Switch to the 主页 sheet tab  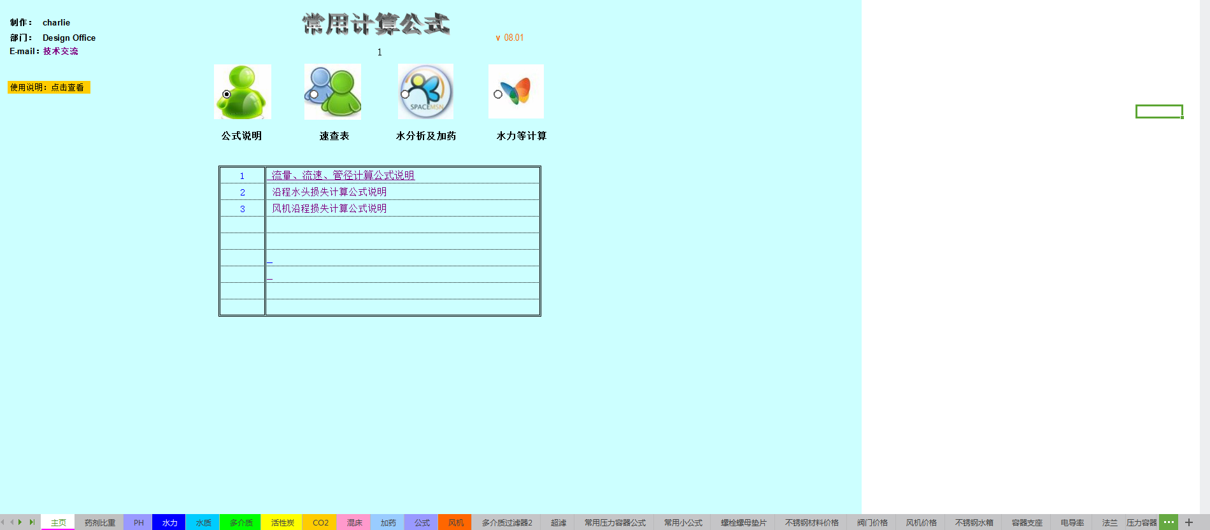tap(58, 522)
